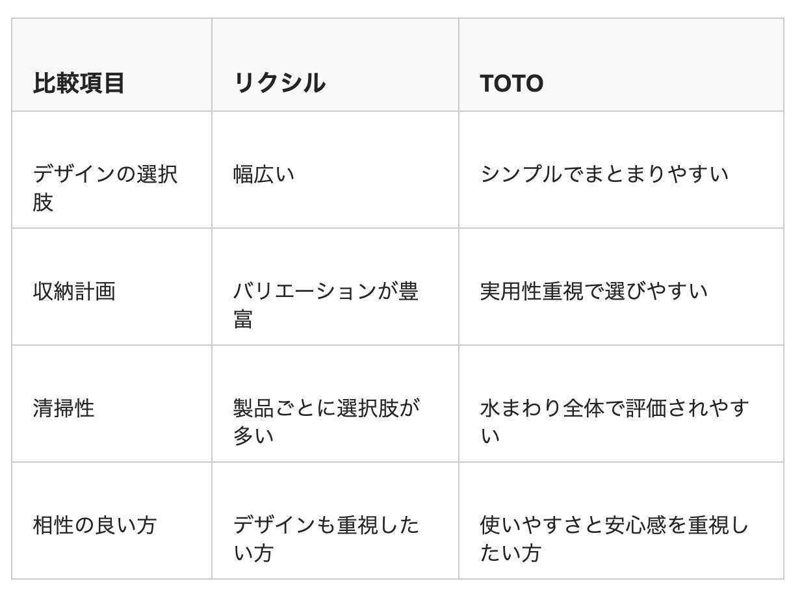Click the 製品ごとに選択肢が多い cell
The height and width of the screenshot is (594, 802).
pos(335,404)
